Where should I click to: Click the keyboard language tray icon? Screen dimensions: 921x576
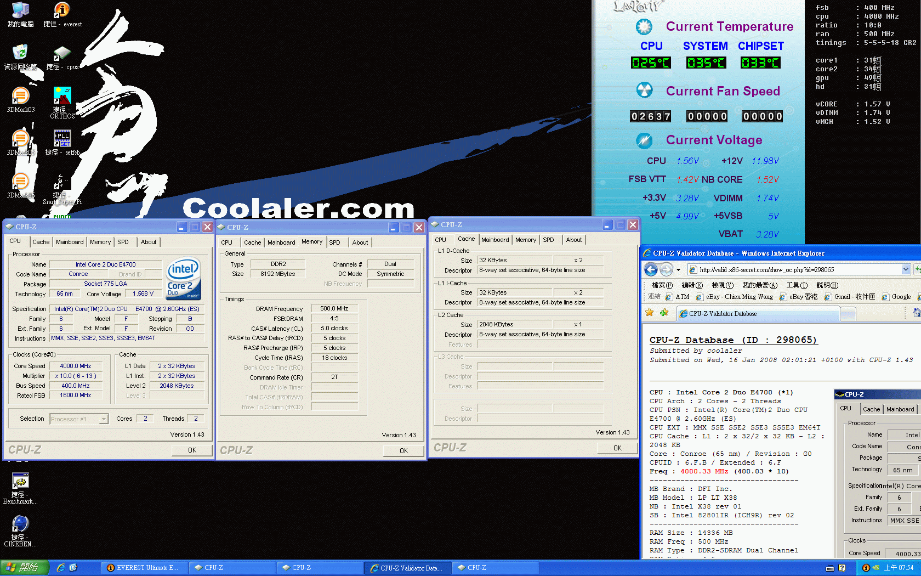[x=830, y=568]
